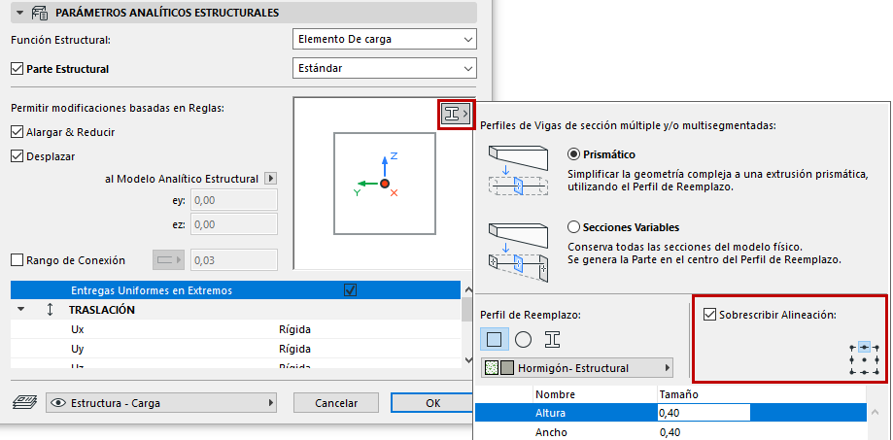Open the Hormigón- Estructural material picker
Image resolution: width=893 pixels, height=440 pixels.
pos(577,368)
